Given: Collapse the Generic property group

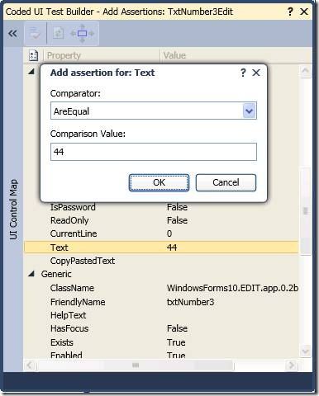Looking at the screenshot, I should (31, 274).
